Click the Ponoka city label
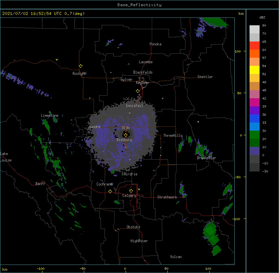 tap(155, 44)
